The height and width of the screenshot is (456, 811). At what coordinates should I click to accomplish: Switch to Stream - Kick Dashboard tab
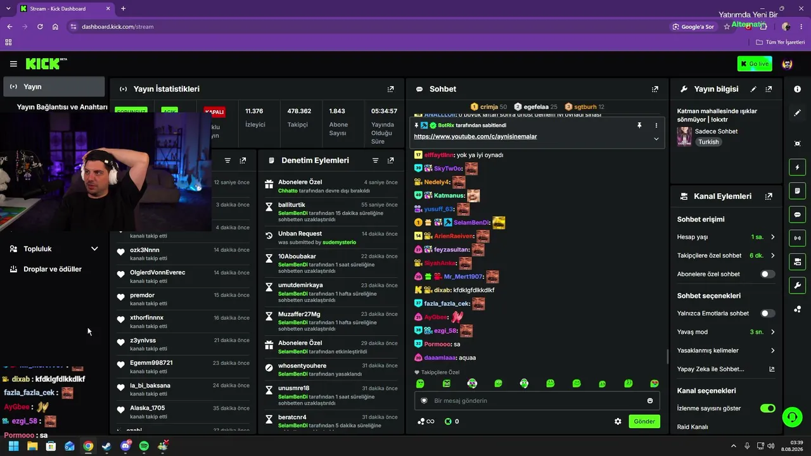click(x=65, y=9)
